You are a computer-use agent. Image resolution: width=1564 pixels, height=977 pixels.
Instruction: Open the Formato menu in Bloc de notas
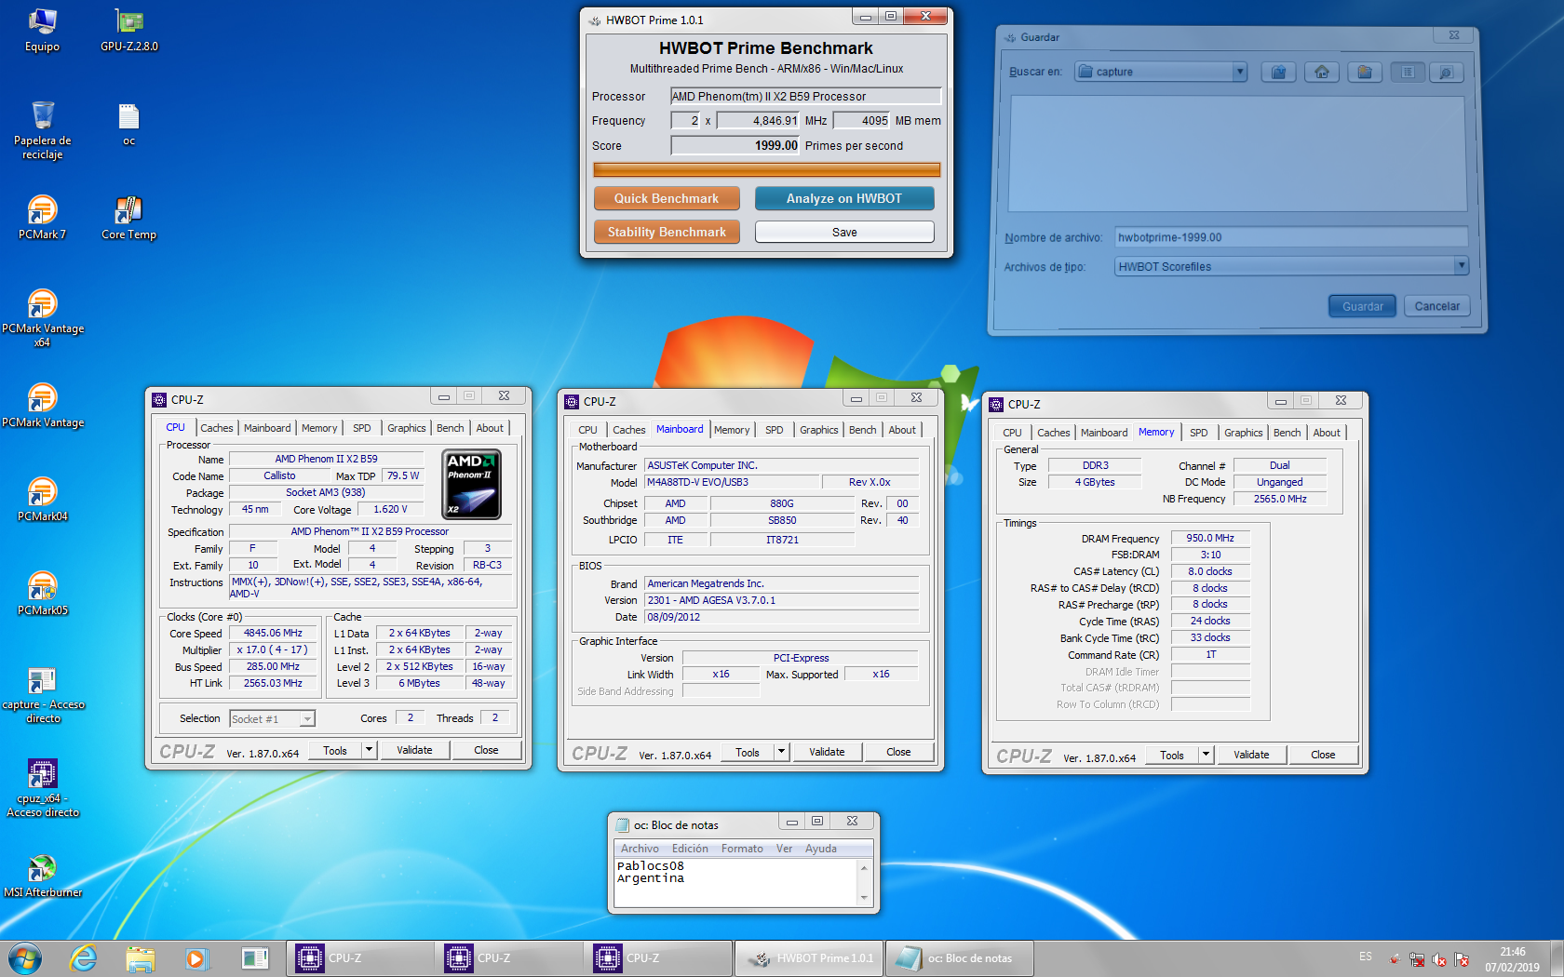point(742,849)
